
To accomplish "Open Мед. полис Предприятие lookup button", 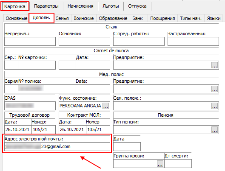I will (214, 89).
